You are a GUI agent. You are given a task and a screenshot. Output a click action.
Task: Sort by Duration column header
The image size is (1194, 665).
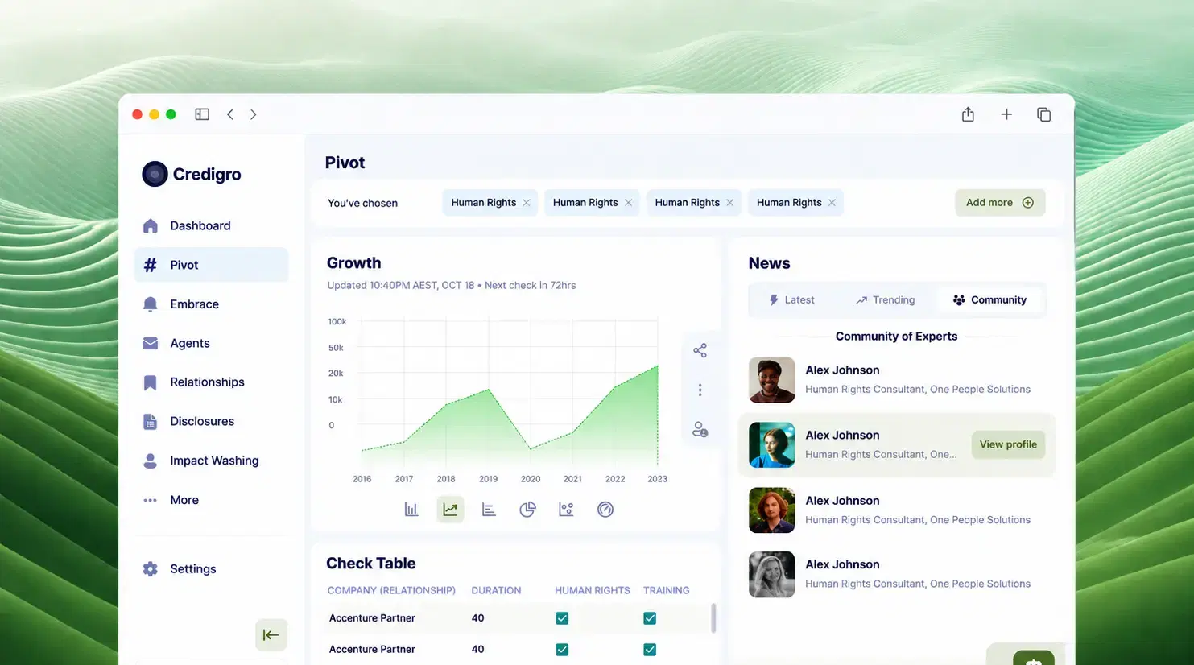click(496, 590)
